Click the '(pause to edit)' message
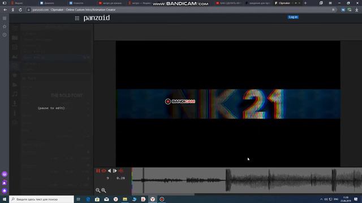 (51, 108)
